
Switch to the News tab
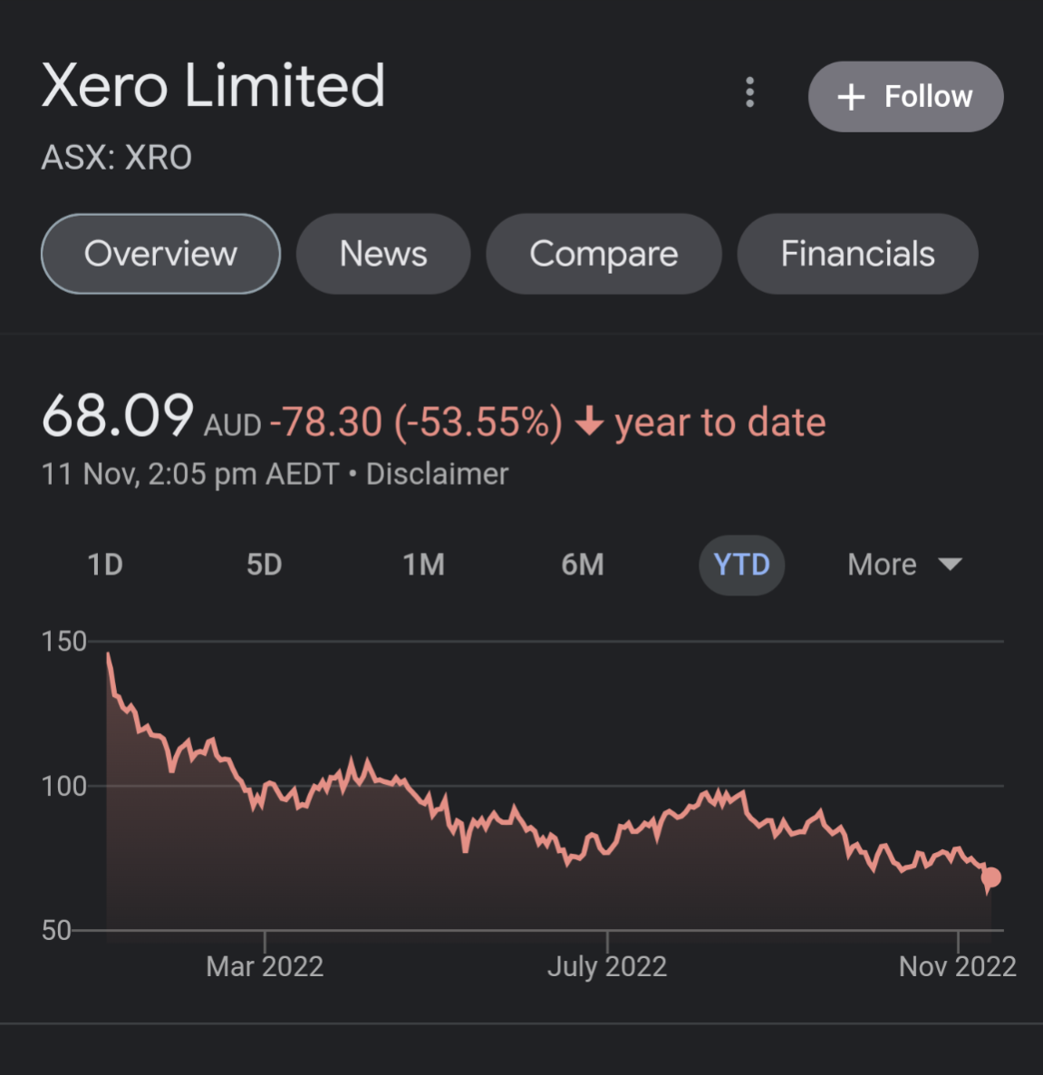(x=383, y=254)
